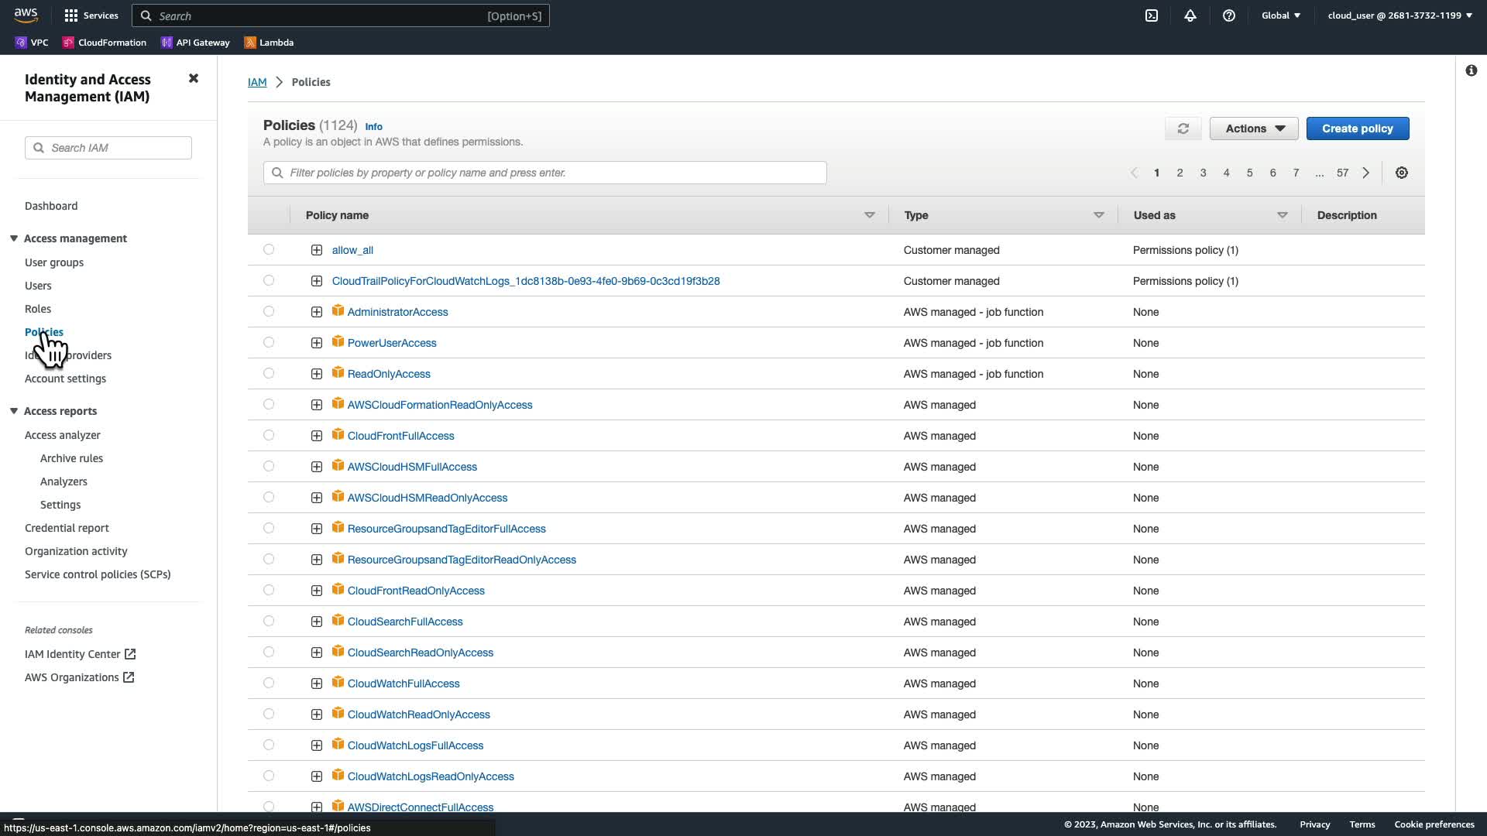Open Roles in the sidebar
Viewport: 1487px width, 836px height.
click(x=38, y=309)
